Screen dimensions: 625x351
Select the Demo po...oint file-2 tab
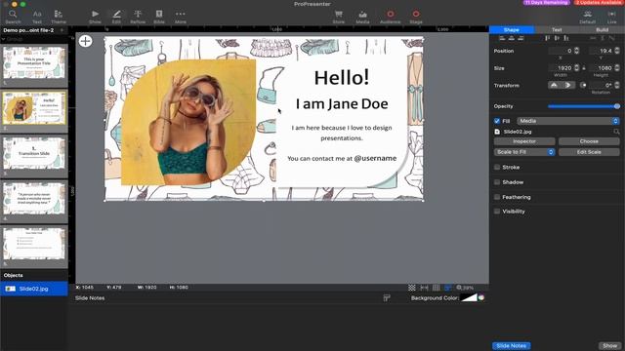click(28, 30)
